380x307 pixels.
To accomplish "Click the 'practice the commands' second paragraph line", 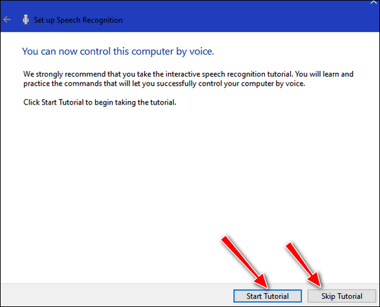I will [x=164, y=84].
